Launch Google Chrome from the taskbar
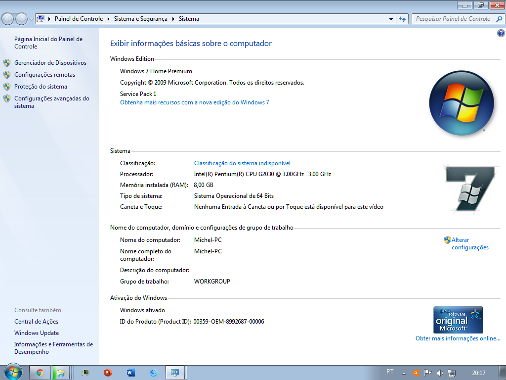The height and width of the screenshot is (380, 506). click(40, 373)
